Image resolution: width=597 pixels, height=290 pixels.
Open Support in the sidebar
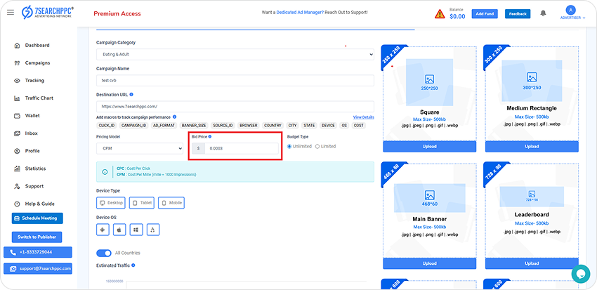34,186
